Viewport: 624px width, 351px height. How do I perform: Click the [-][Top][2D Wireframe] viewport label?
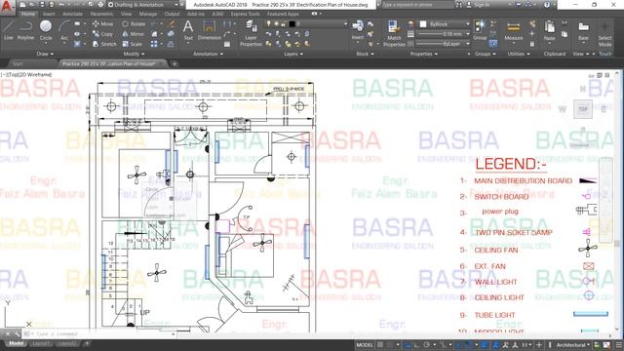pyautogui.click(x=26, y=74)
